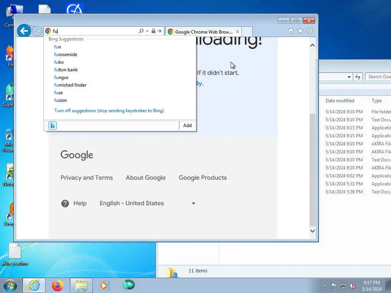Screen dimensions: 391x293
Task: Click the page scrollbar up arrow
Action: [x=312, y=45]
